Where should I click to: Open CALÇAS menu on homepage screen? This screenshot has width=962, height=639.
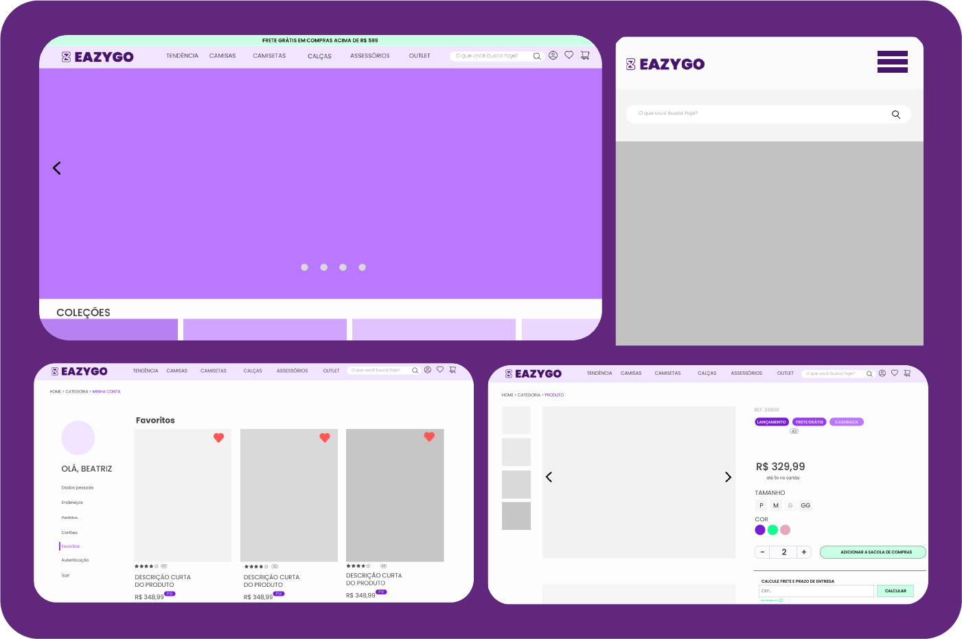[319, 56]
